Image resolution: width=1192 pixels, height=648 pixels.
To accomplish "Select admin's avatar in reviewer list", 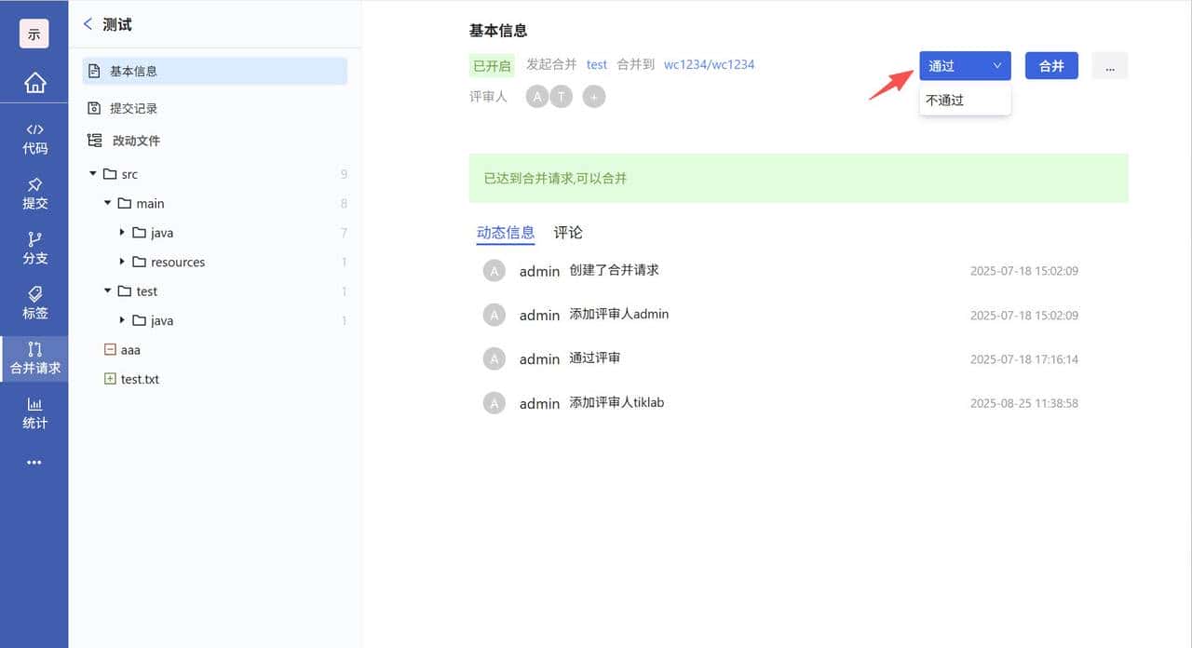I will pos(536,96).
